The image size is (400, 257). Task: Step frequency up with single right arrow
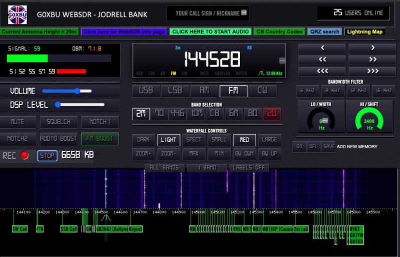click(x=372, y=48)
